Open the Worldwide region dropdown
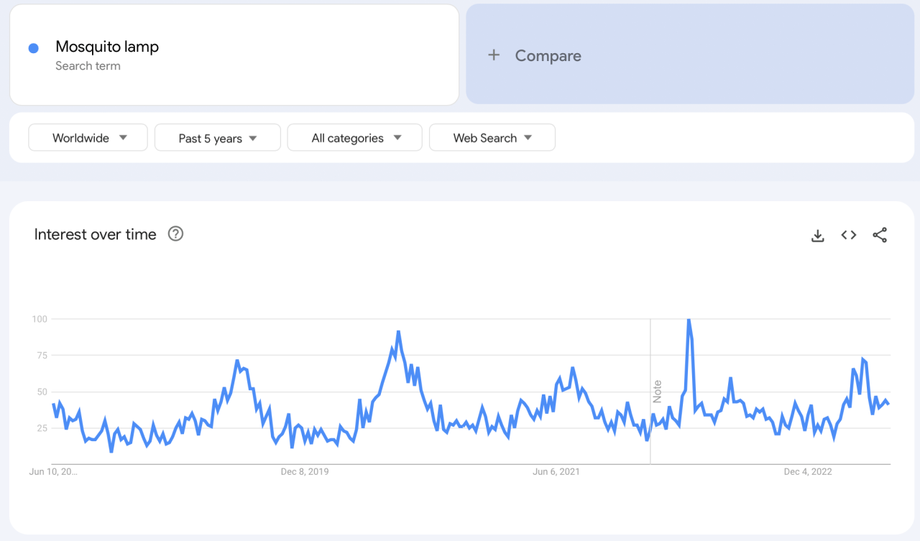Screen dimensions: 920x541 click(88, 137)
